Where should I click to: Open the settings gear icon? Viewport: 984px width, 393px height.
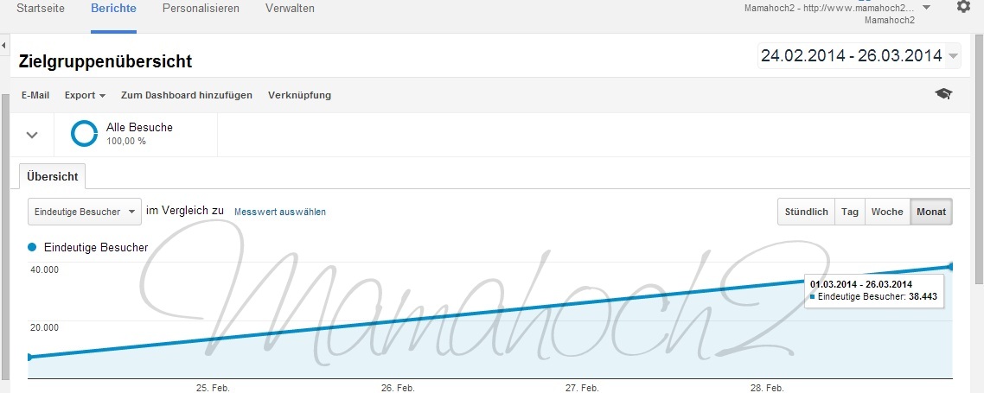[962, 7]
